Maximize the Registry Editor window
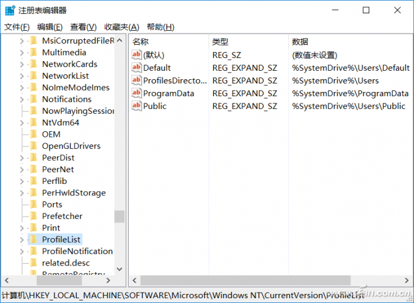The height and width of the screenshot is (303, 414). pos(366,10)
